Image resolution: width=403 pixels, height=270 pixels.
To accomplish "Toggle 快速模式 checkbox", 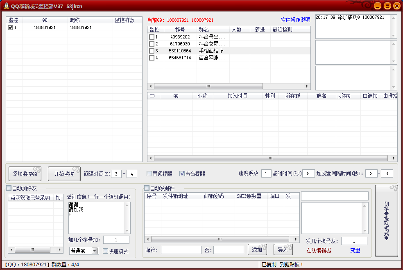I will point(105,251).
